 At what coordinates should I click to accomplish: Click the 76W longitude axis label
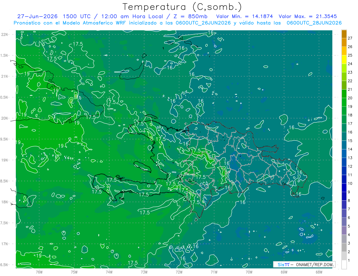[x=39, y=272]
